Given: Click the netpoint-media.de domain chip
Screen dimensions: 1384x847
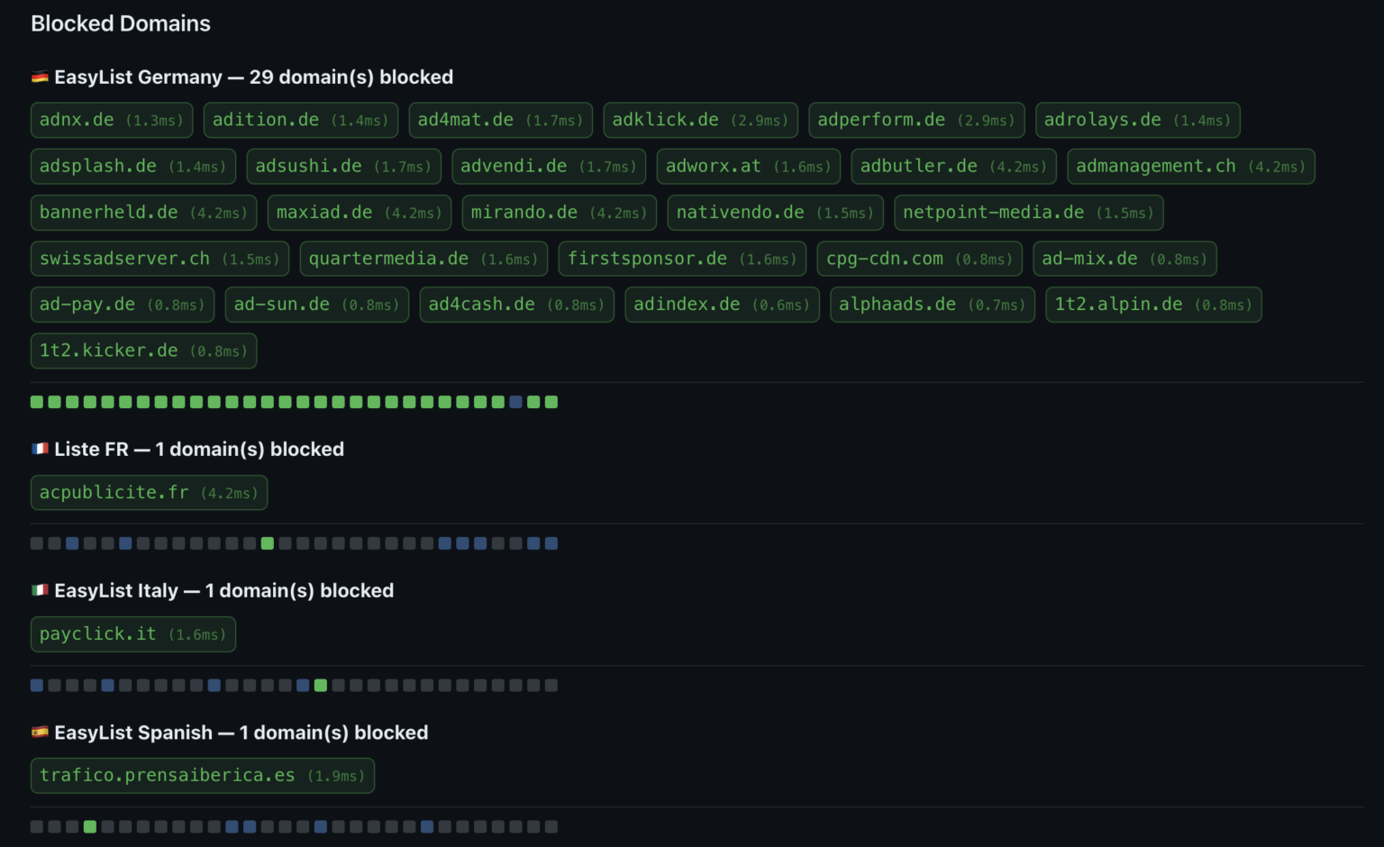Looking at the screenshot, I should click(x=1029, y=213).
